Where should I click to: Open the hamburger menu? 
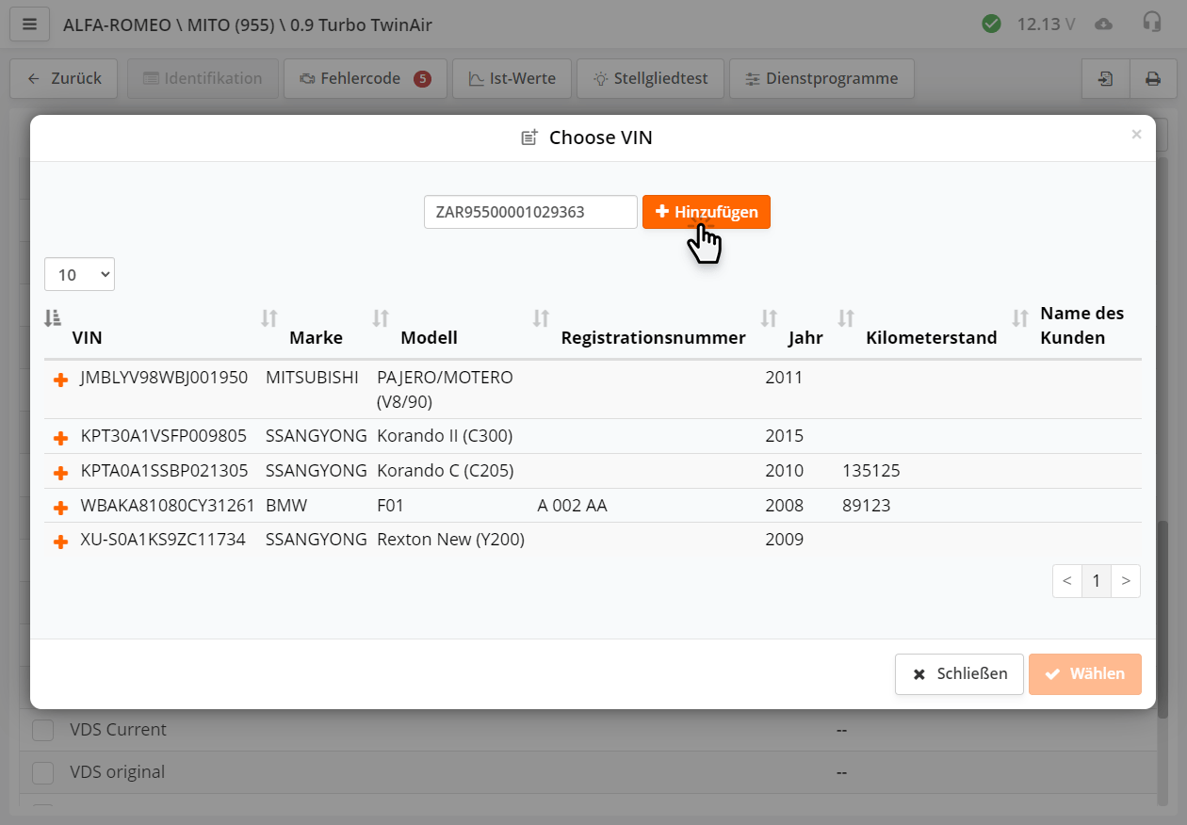29,24
